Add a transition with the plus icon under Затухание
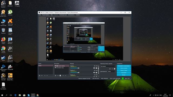 (x=110, y=69)
